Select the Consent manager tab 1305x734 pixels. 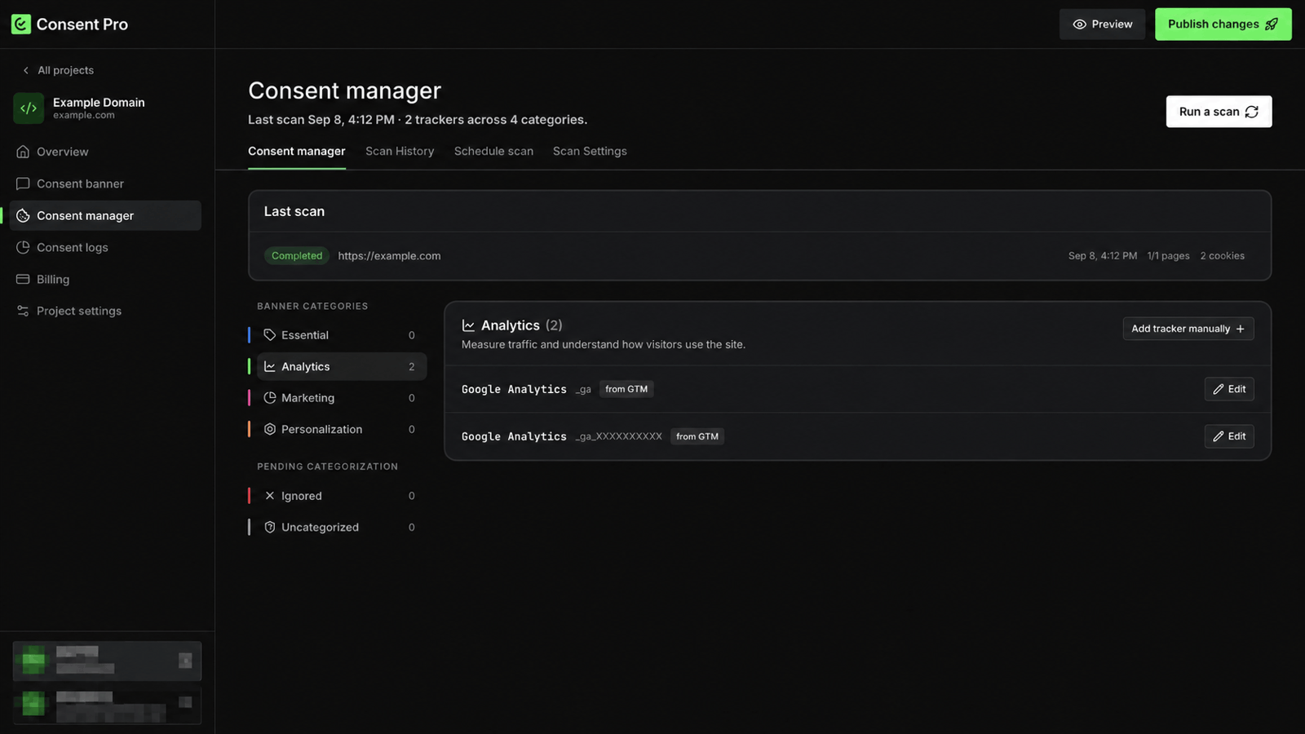pos(297,151)
